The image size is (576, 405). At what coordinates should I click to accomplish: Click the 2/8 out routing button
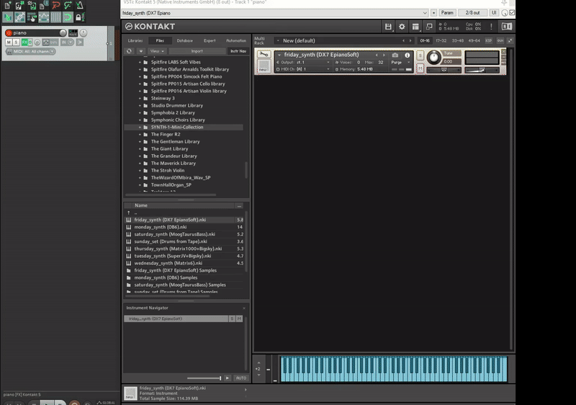[472, 13]
